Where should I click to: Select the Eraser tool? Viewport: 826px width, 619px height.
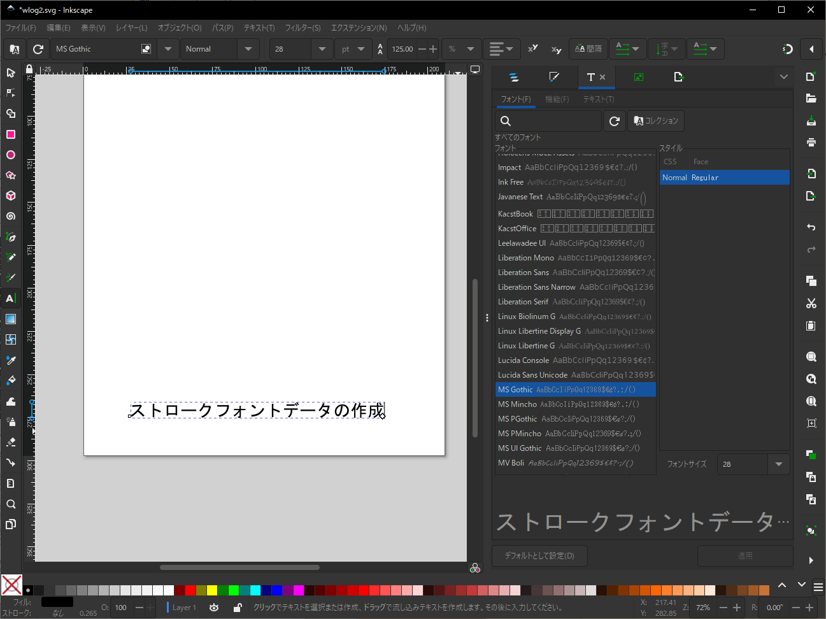[x=11, y=442]
